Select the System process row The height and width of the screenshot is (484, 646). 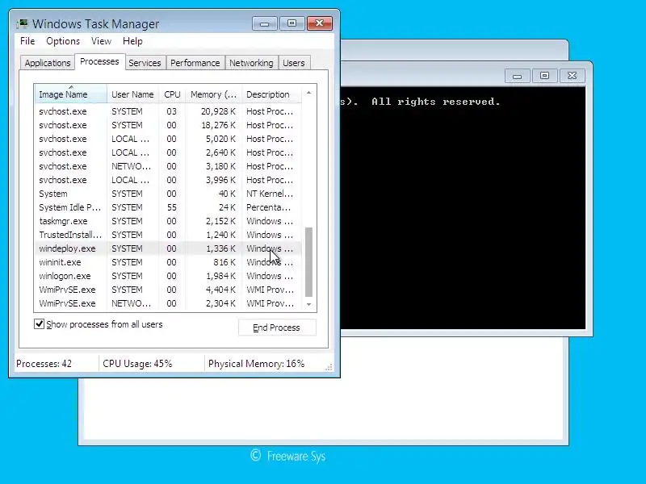pos(168,194)
